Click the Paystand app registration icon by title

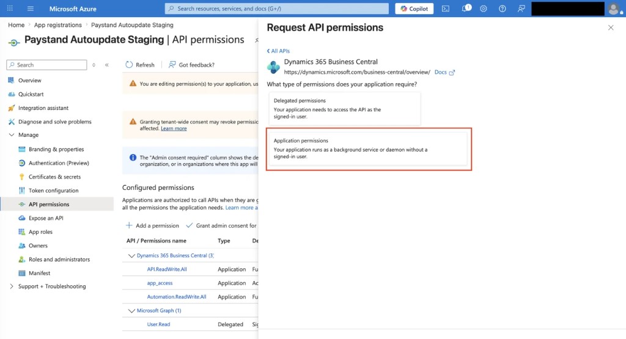[14, 42]
